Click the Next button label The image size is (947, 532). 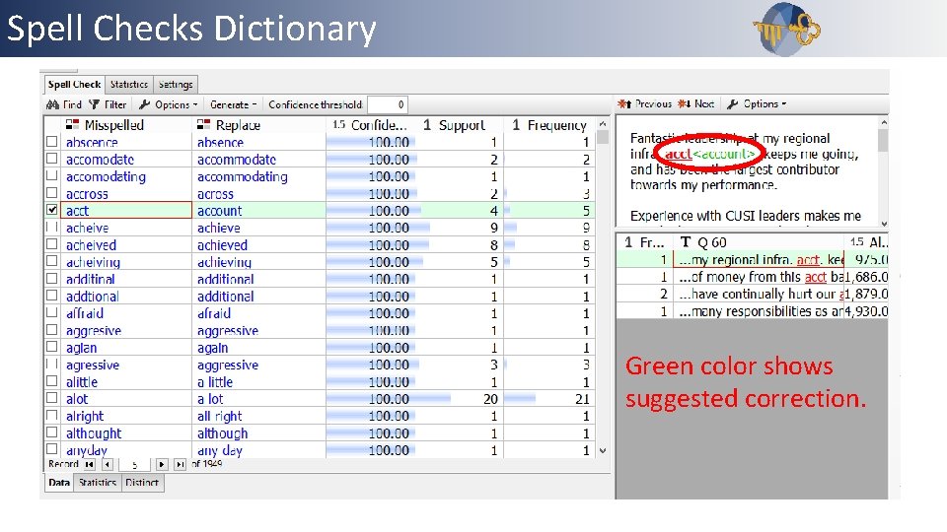(x=704, y=103)
